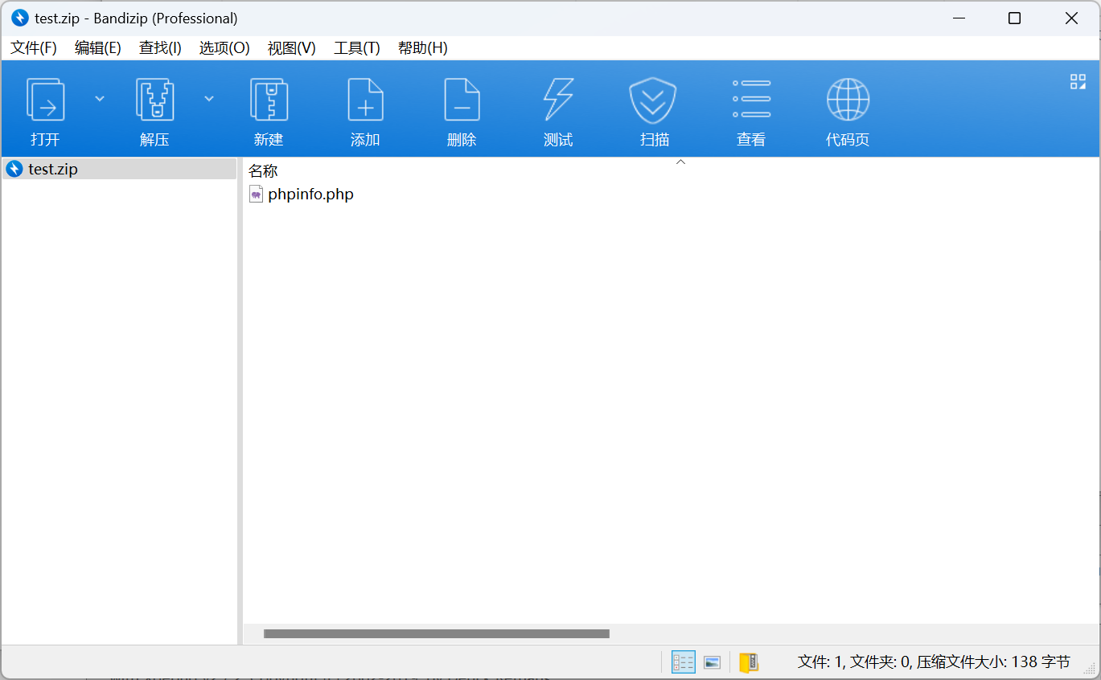
Task: Open the 编辑(E) menu
Action: pyautogui.click(x=98, y=48)
